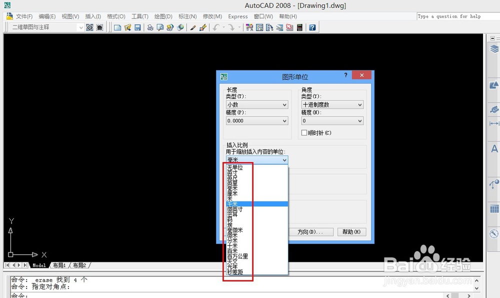This screenshot has height=298, width=500.
Task: Open the 编辑(E) menu
Action: pyautogui.click(x=47, y=16)
